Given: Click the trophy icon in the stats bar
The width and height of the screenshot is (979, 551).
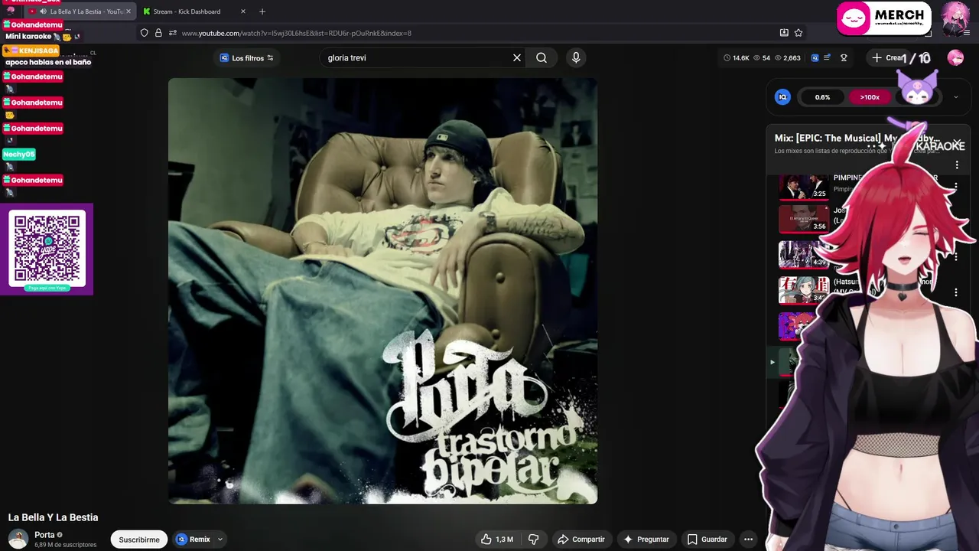Looking at the screenshot, I should coord(844,58).
